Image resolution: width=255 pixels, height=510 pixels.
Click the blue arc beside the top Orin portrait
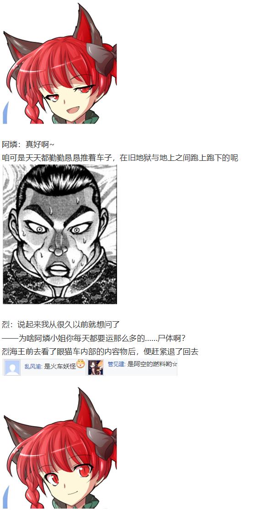[x=5, y=113]
